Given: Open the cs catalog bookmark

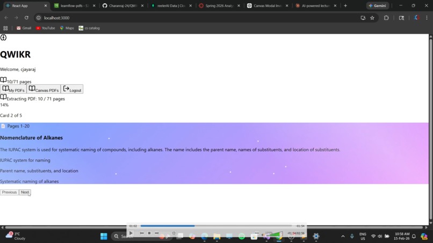Looking at the screenshot, I should point(89,28).
